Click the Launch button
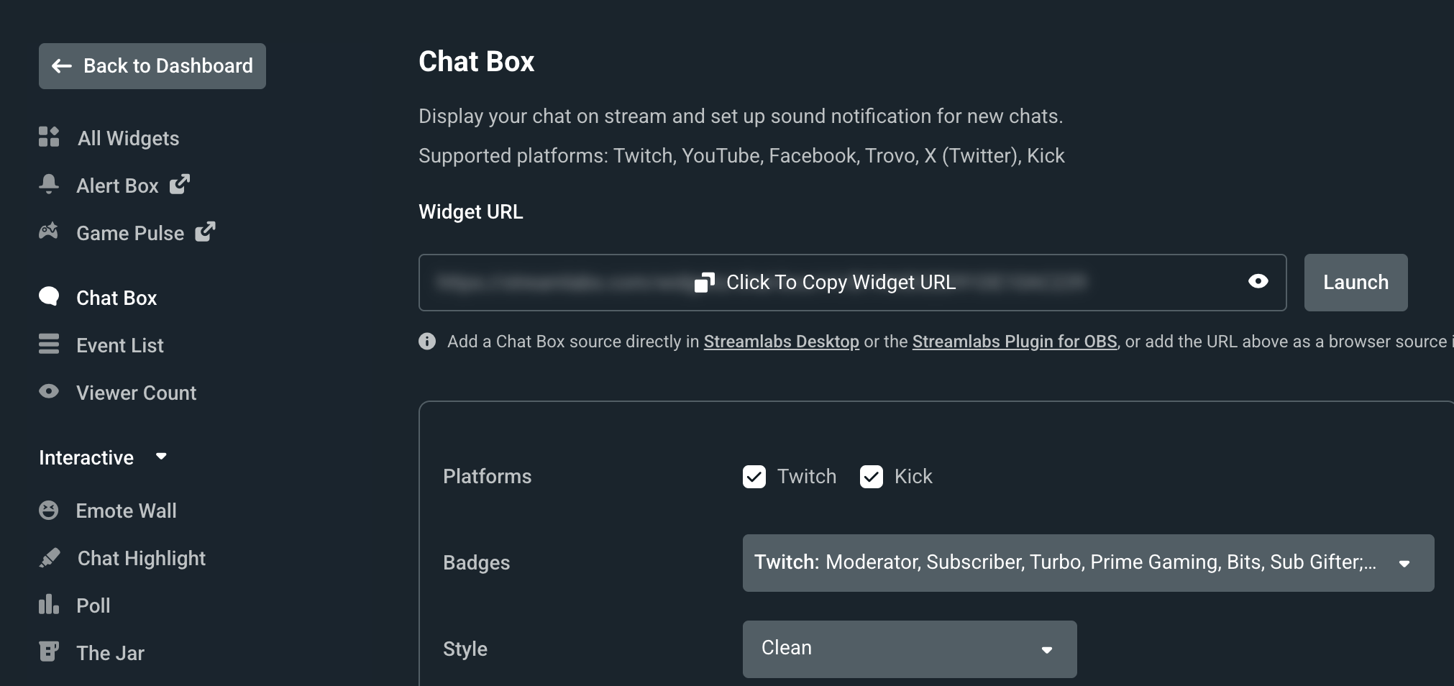The image size is (1454, 686). pos(1355,283)
